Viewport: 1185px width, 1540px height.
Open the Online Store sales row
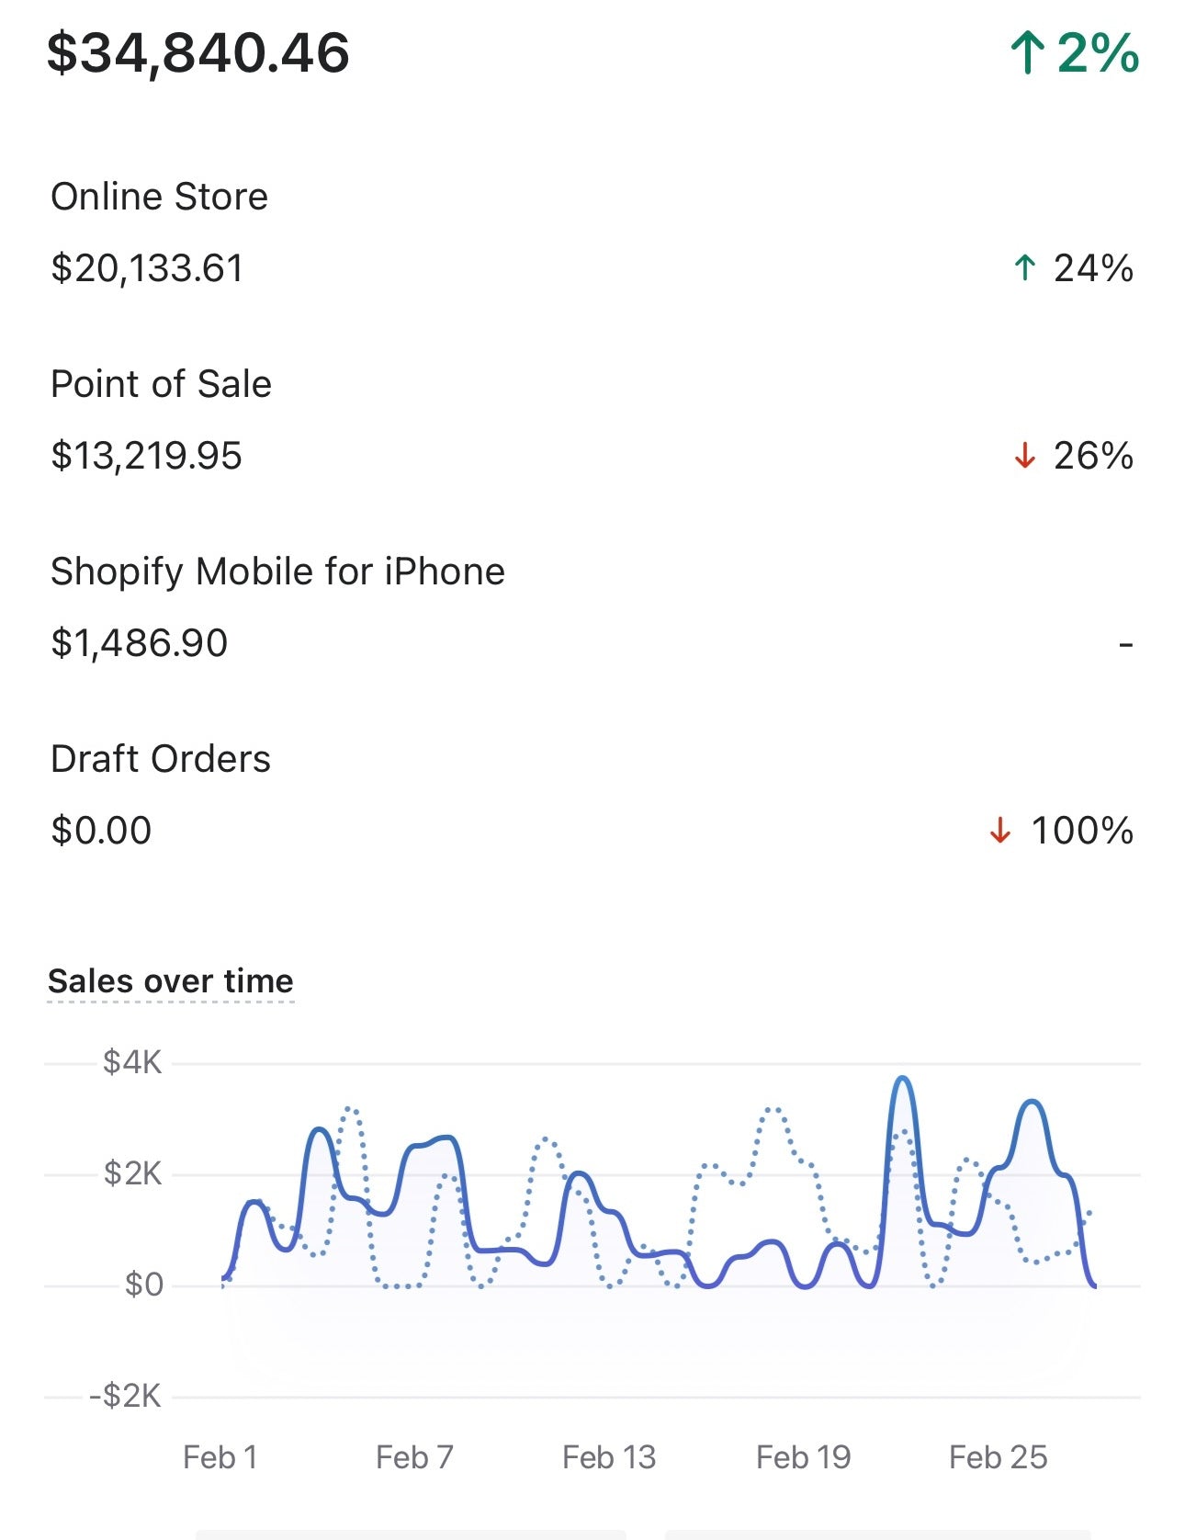(592, 233)
